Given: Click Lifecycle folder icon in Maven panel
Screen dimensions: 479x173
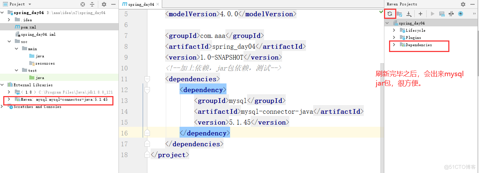Looking at the screenshot, I should [402, 30].
